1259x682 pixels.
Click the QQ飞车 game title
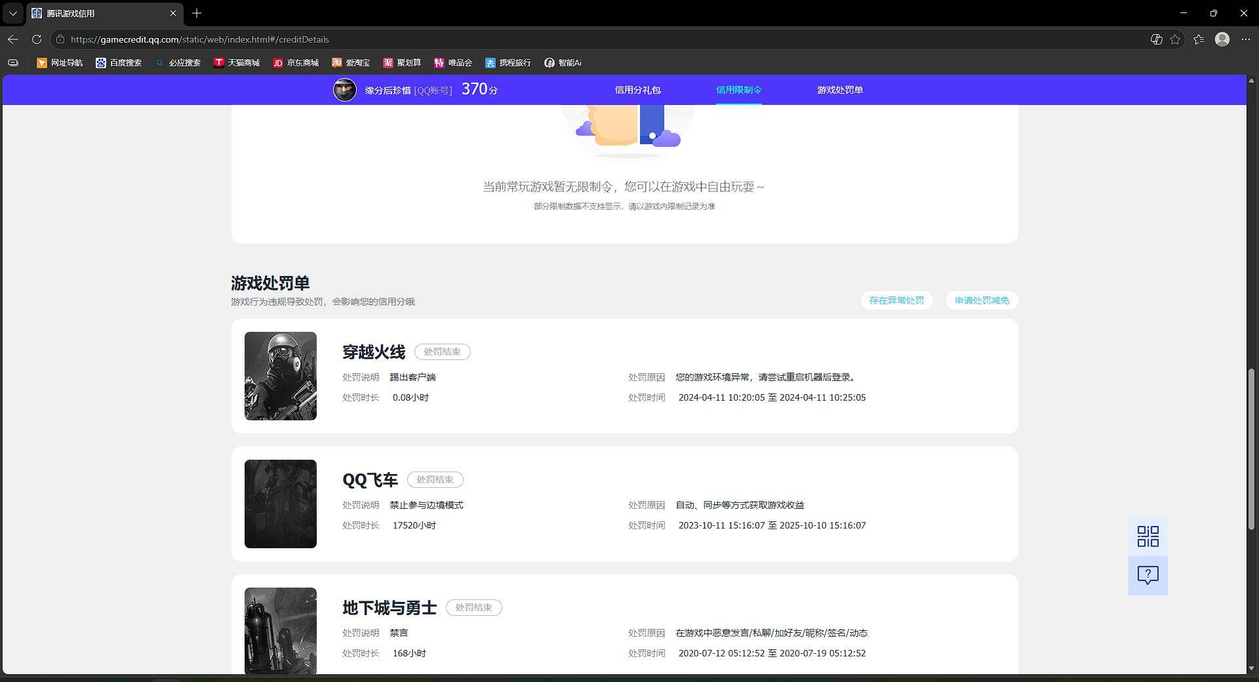[370, 480]
